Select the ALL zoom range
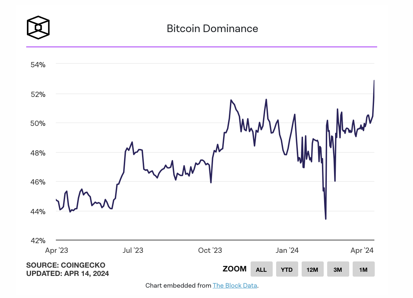The width and height of the screenshot is (413, 298). [261, 269]
